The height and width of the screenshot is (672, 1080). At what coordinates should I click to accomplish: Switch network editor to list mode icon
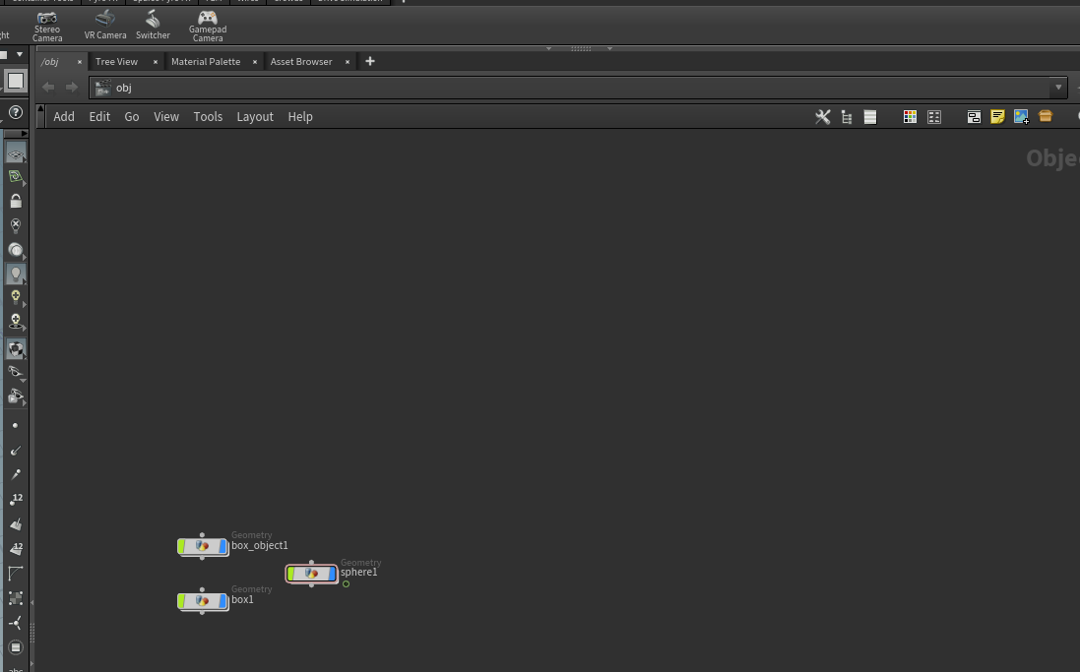(x=870, y=117)
